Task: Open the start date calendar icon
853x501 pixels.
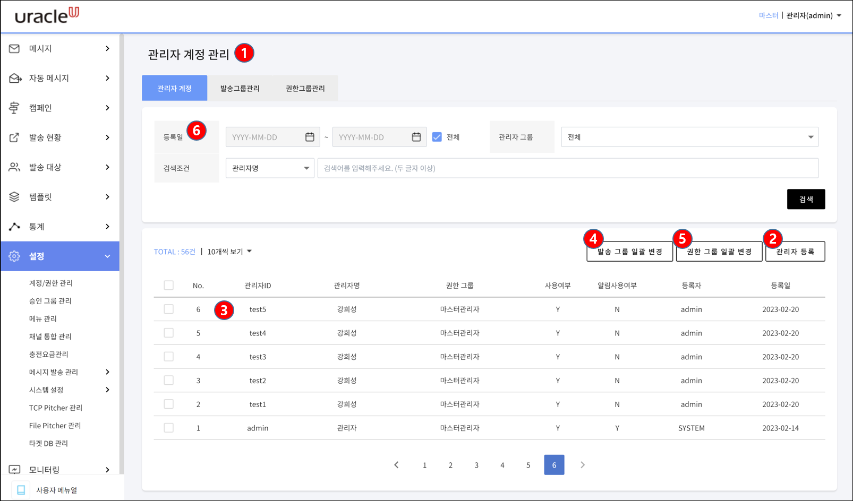Action: (x=310, y=137)
